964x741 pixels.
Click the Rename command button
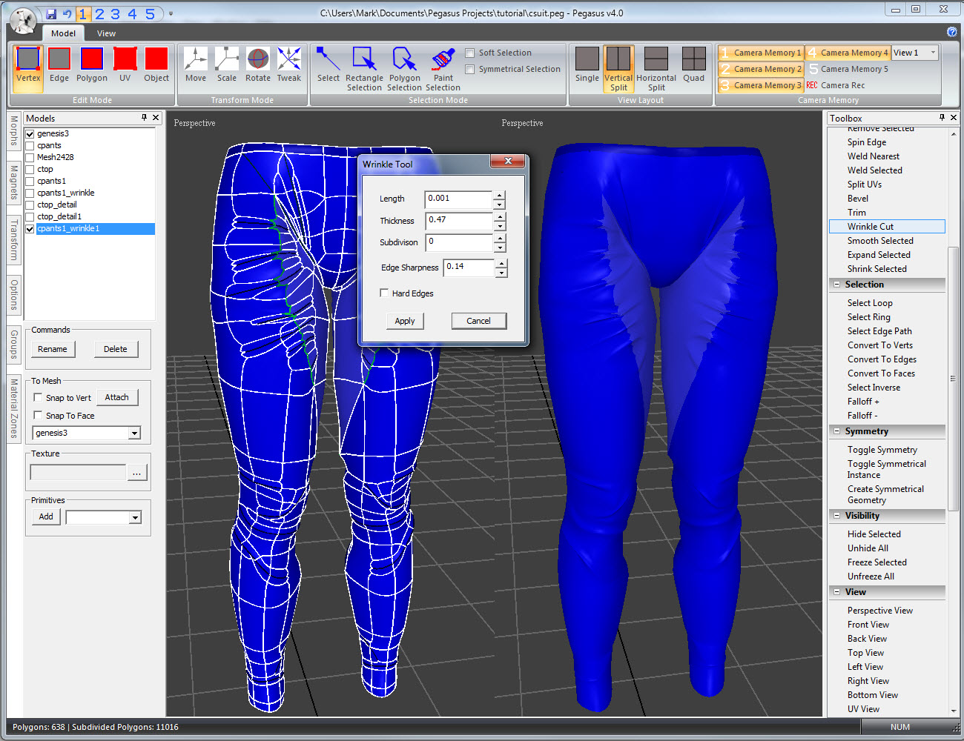[53, 349]
